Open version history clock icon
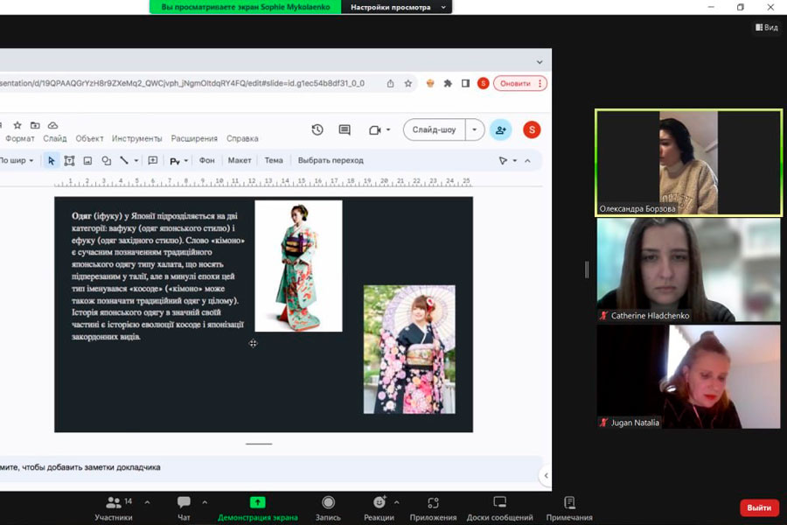Viewport: 787px width, 525px height. click(x=317, y=129)
